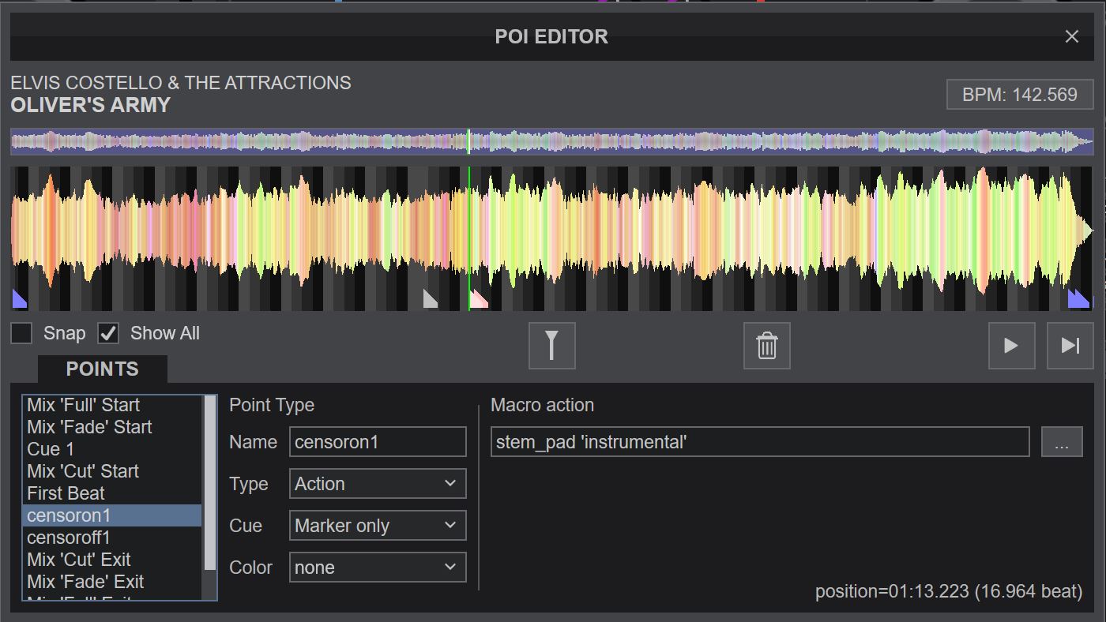
Task: Delete the point with the trash icon
Action: [x=766, y=346]
